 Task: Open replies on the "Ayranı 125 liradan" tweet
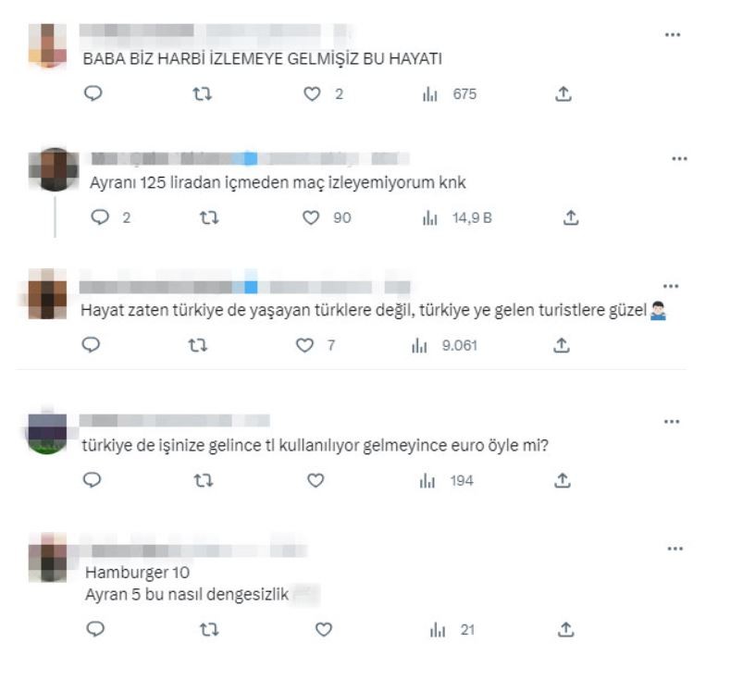[x=100, y=217]
